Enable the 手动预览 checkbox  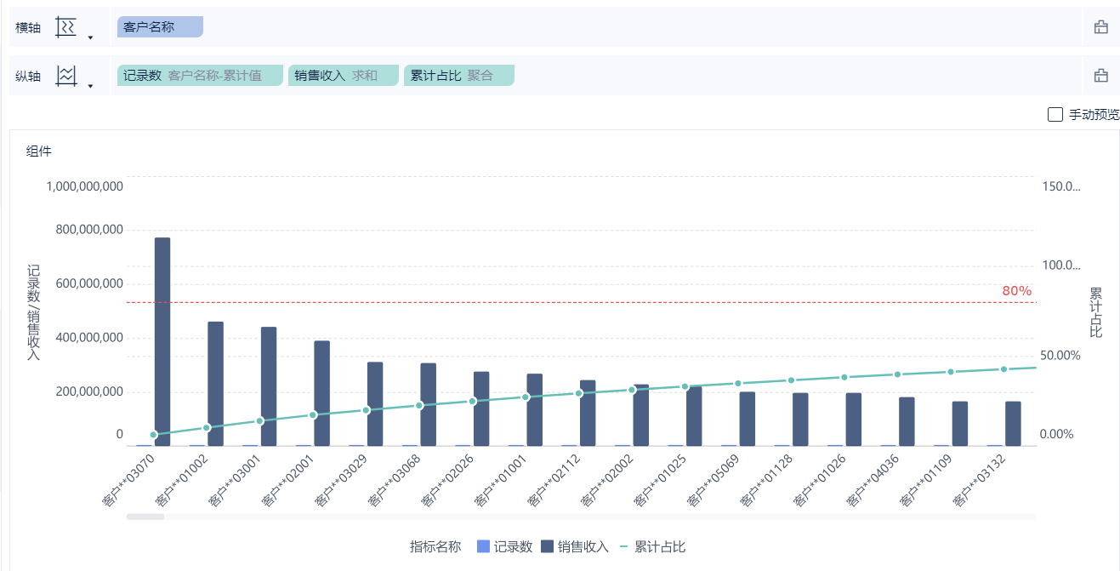[1055, 114]
